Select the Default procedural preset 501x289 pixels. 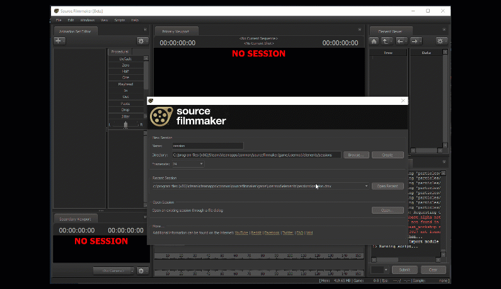tap(125, 58)
